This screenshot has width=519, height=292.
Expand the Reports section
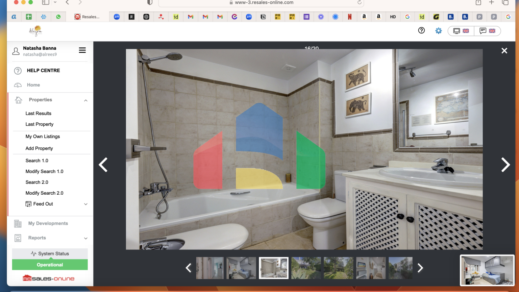86,238
